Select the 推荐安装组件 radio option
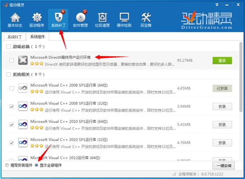This screenshot has height=179, width=245. 7,165
